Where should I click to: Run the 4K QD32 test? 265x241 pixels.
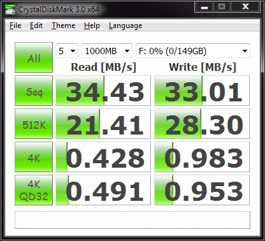34,190
